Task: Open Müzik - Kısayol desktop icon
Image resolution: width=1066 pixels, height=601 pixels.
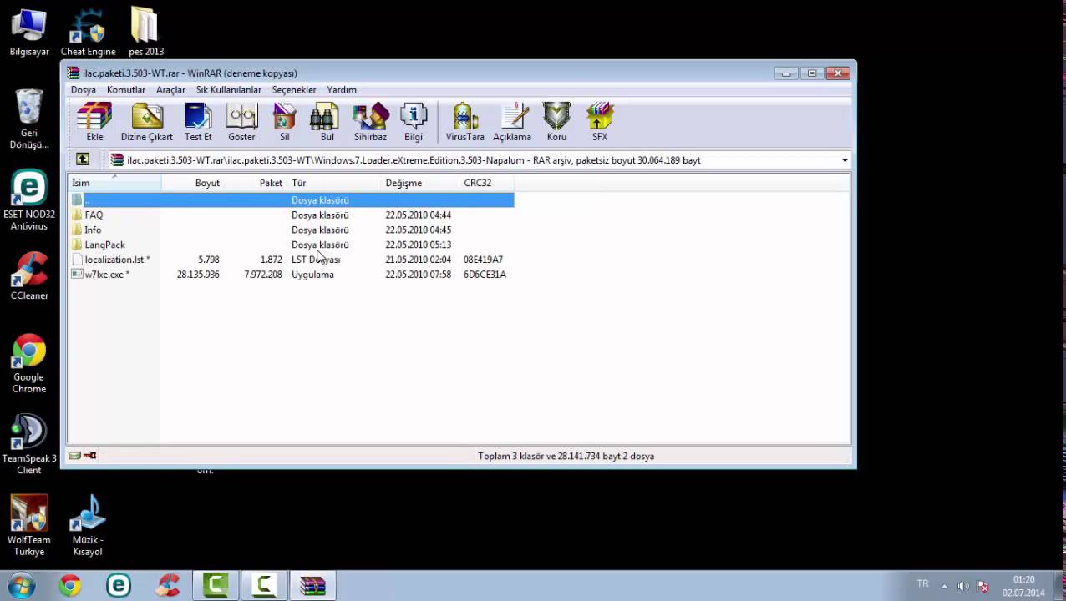Action: (88, 525)
